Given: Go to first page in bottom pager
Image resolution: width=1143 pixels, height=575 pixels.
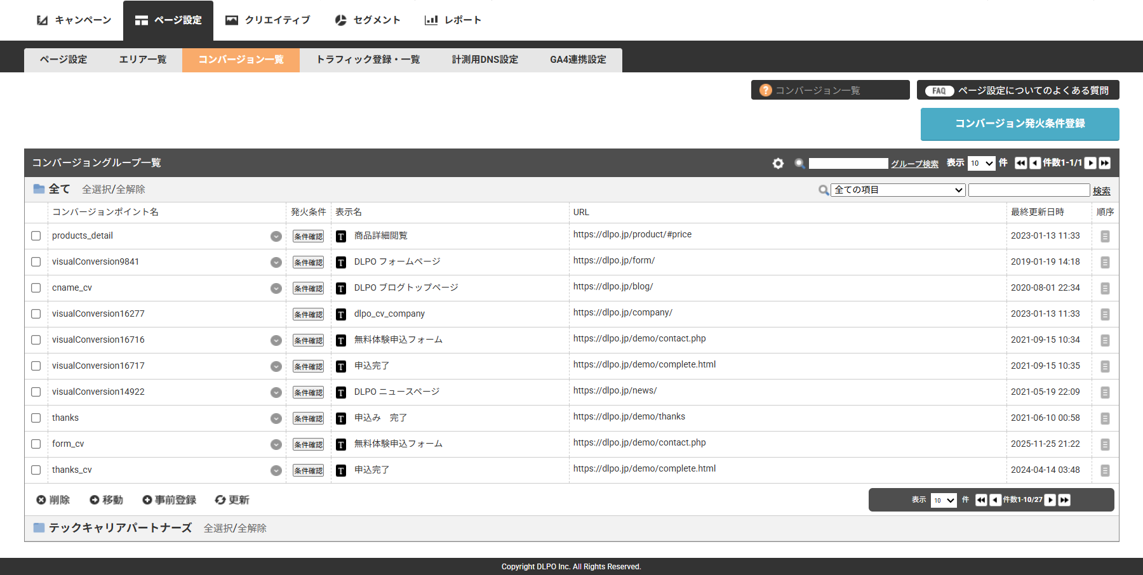Looking at the screenshot, I should 981,500.
